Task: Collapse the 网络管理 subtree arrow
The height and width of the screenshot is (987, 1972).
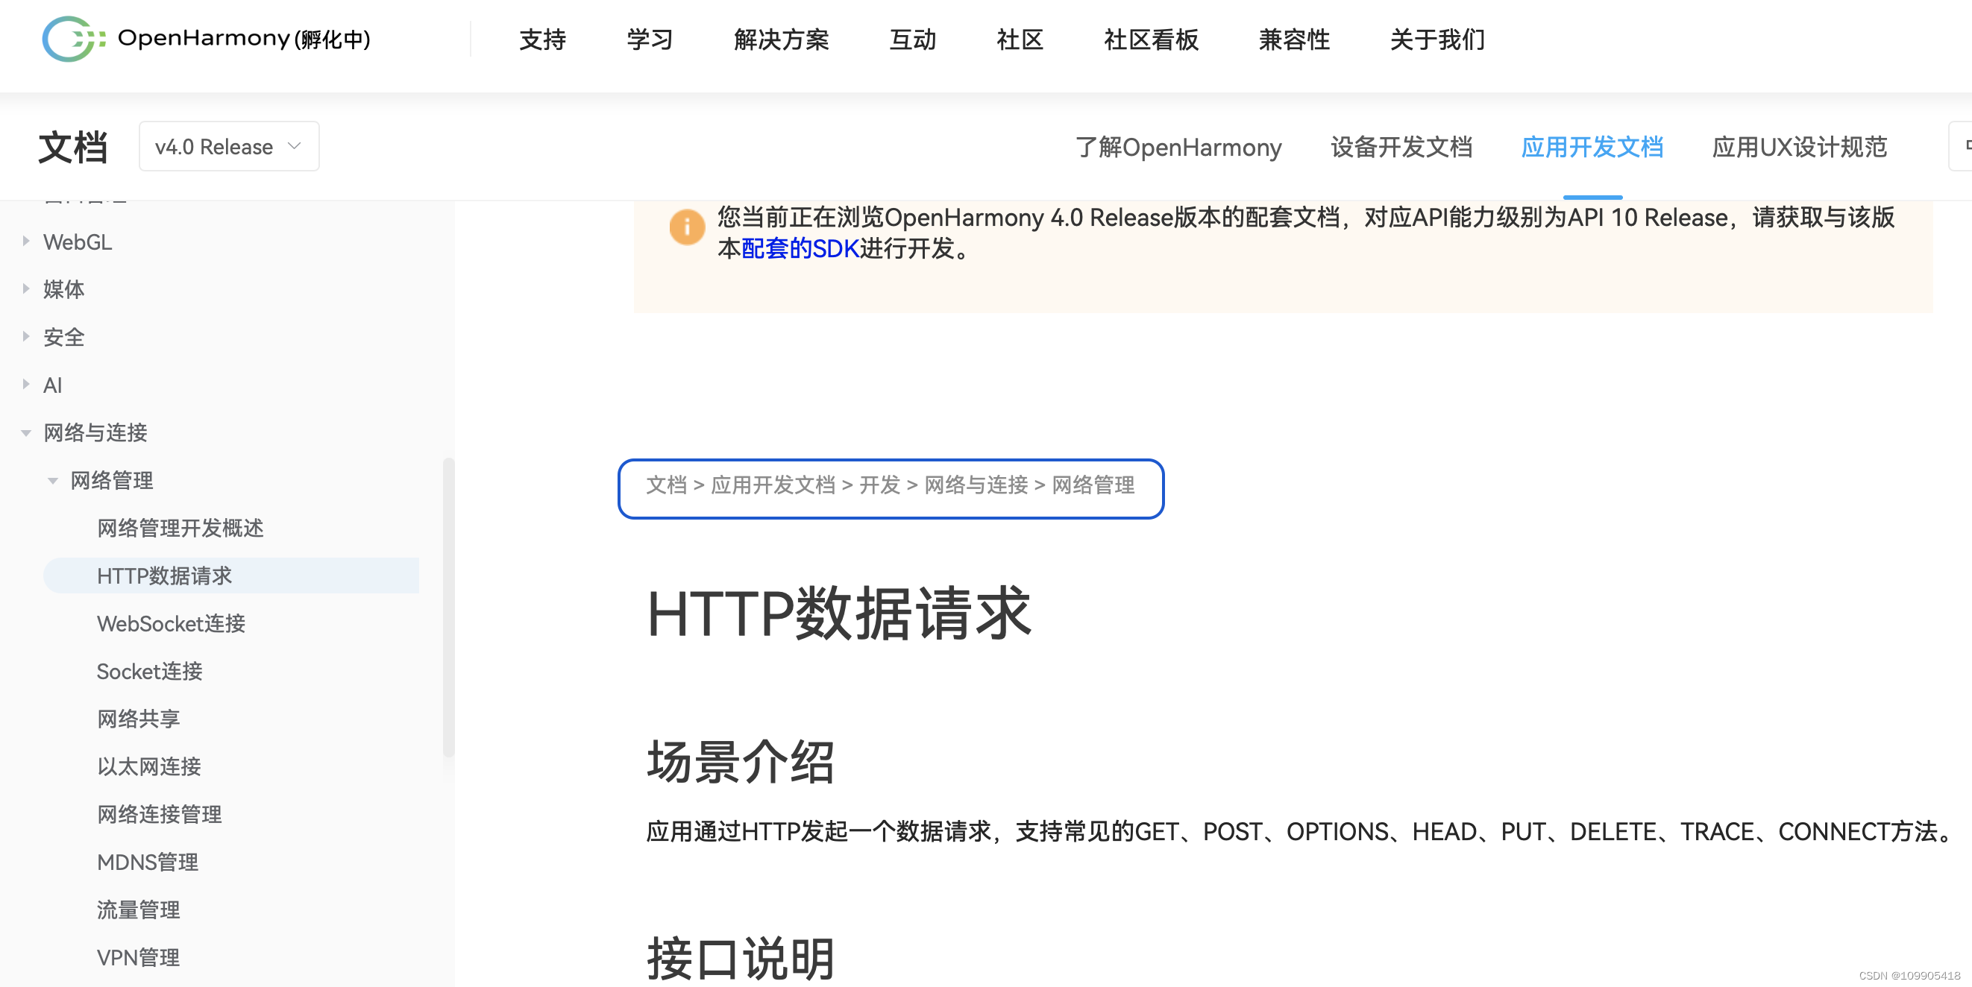Action: [x=53, y=481]
